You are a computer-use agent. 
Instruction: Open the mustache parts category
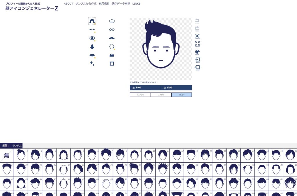112,38
